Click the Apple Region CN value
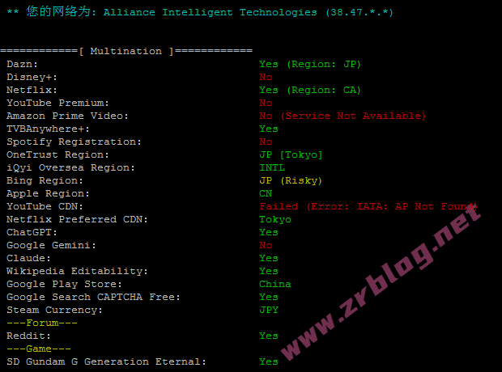This screenshot has width=502, height=372. click(x=266, y=193)
